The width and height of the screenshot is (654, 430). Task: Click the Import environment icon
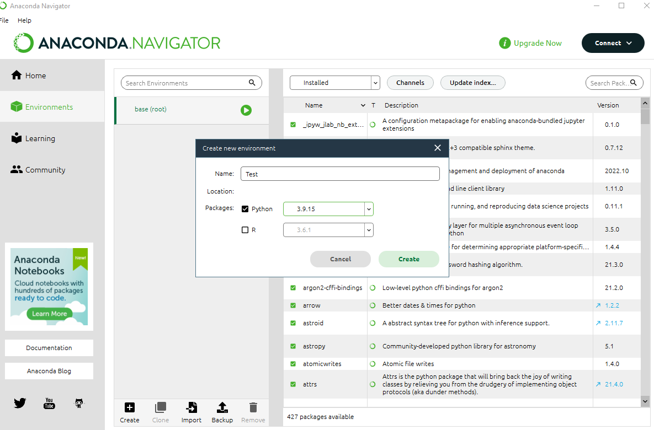click(x=192, y=407)
